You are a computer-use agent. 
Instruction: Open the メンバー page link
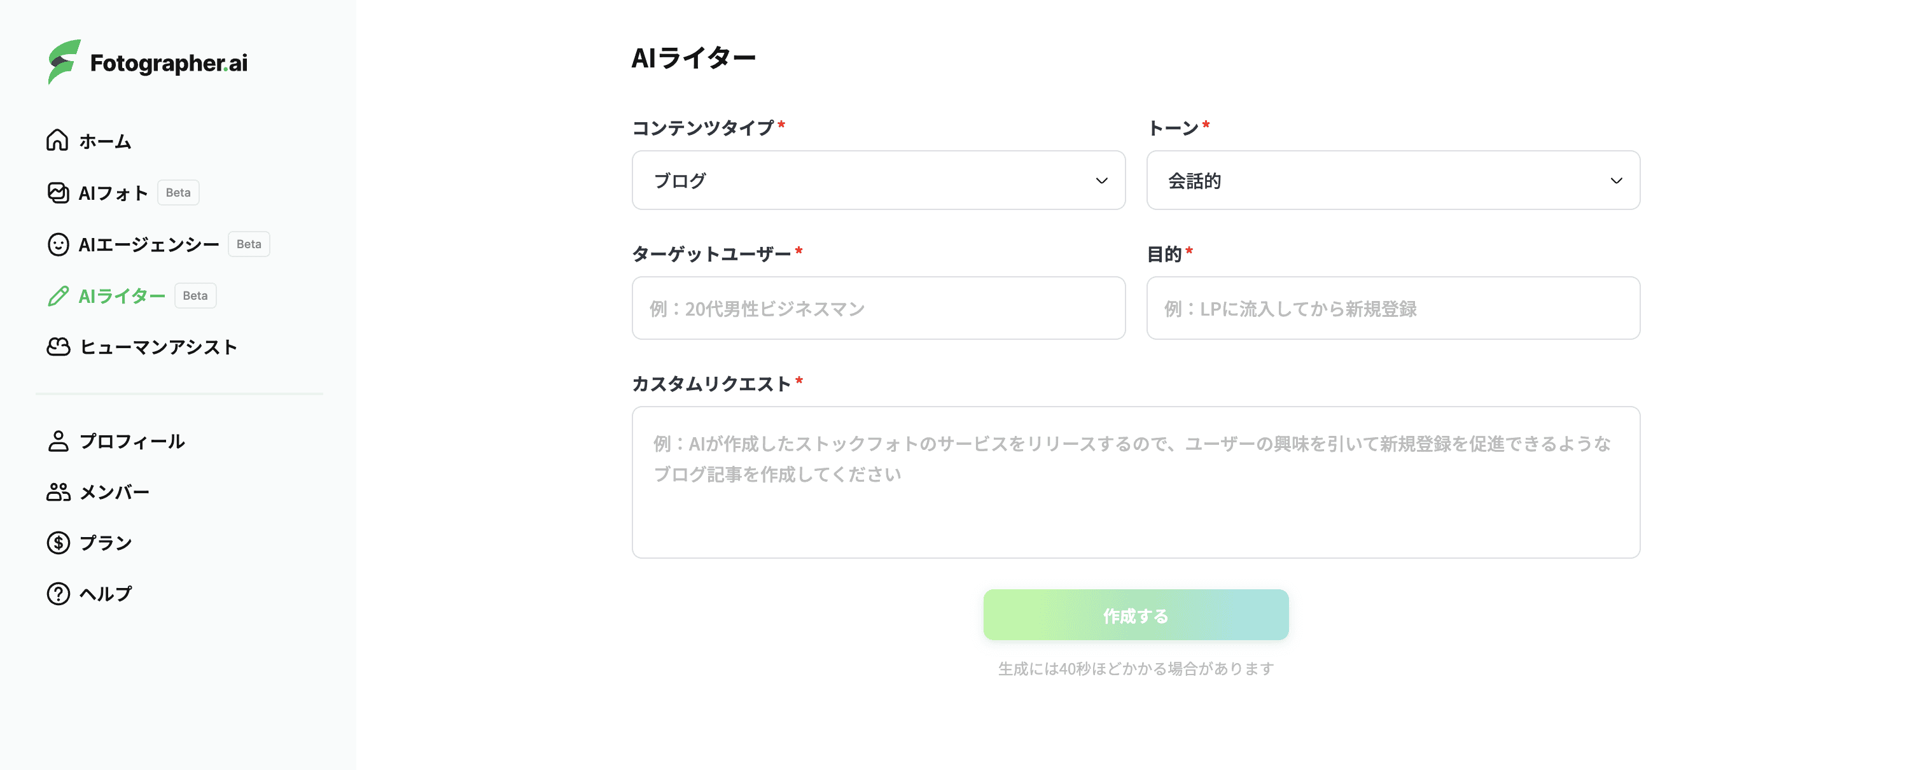point(115,492)
